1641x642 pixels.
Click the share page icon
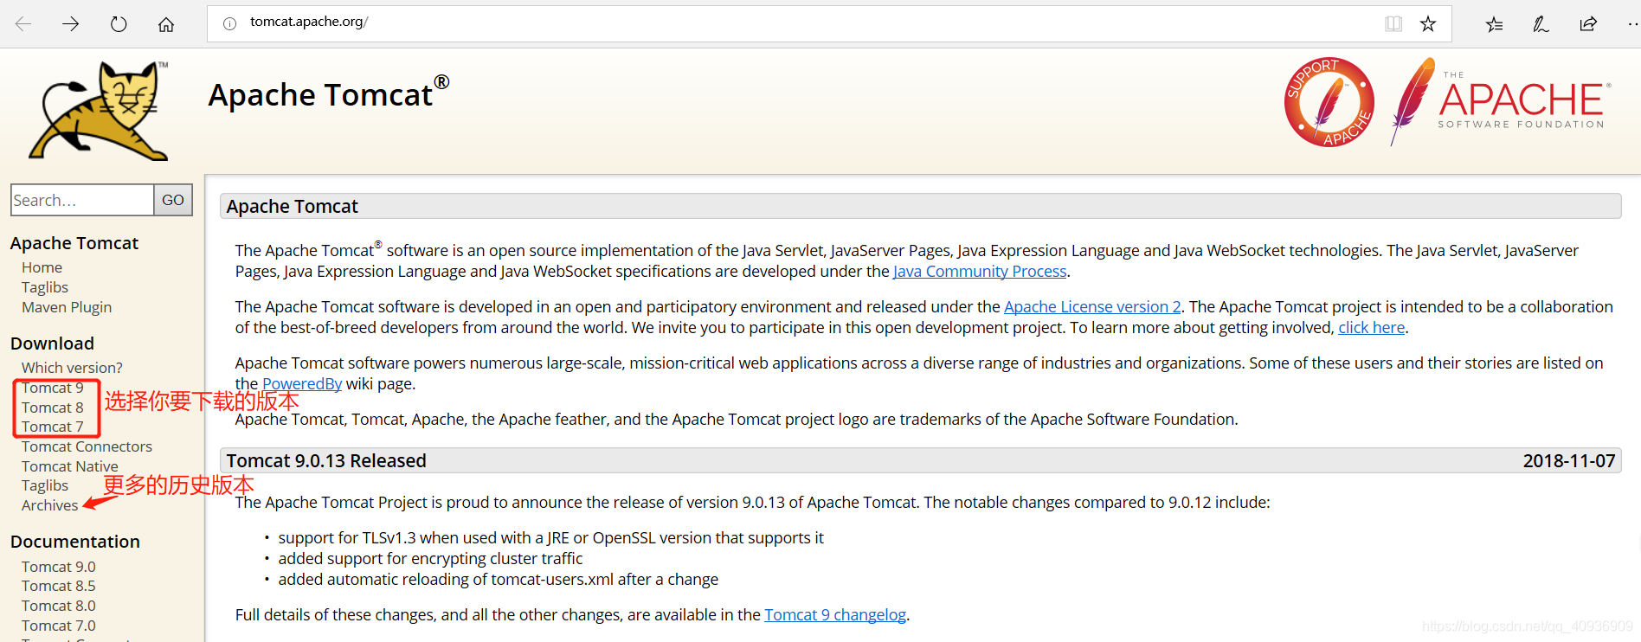[1588, 23]
